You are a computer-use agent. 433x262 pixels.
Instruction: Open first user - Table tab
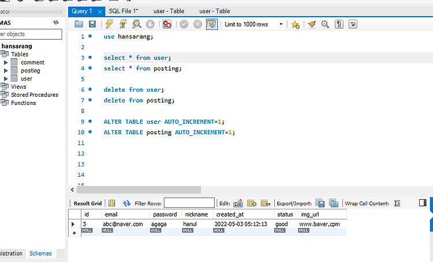(x=169, y=12)
